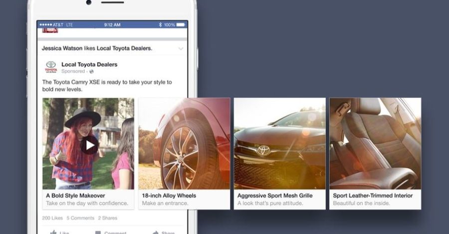The width and height of the screenshot is (449, 234).
Task: Click the Sponsored label
Action: [x=73, y=71]
